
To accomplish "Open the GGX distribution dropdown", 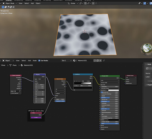I will (110, 81).
